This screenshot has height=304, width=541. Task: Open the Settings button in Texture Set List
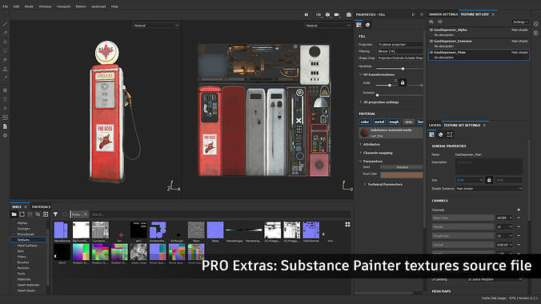520,22
